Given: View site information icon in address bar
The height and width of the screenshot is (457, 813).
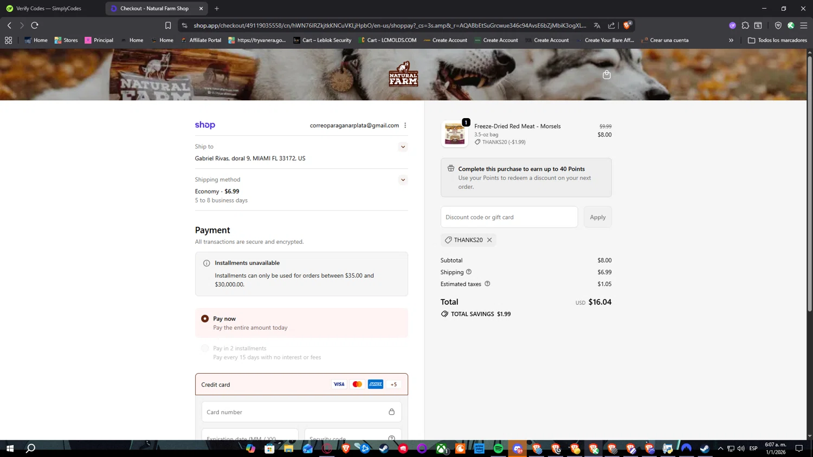Looking at the screenshot, I should pos(184,25).
